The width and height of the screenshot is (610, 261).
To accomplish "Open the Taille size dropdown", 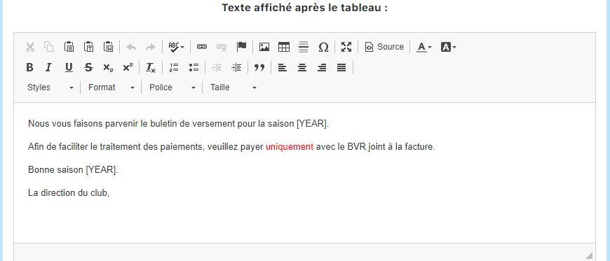I will click(x=233, y=87).
